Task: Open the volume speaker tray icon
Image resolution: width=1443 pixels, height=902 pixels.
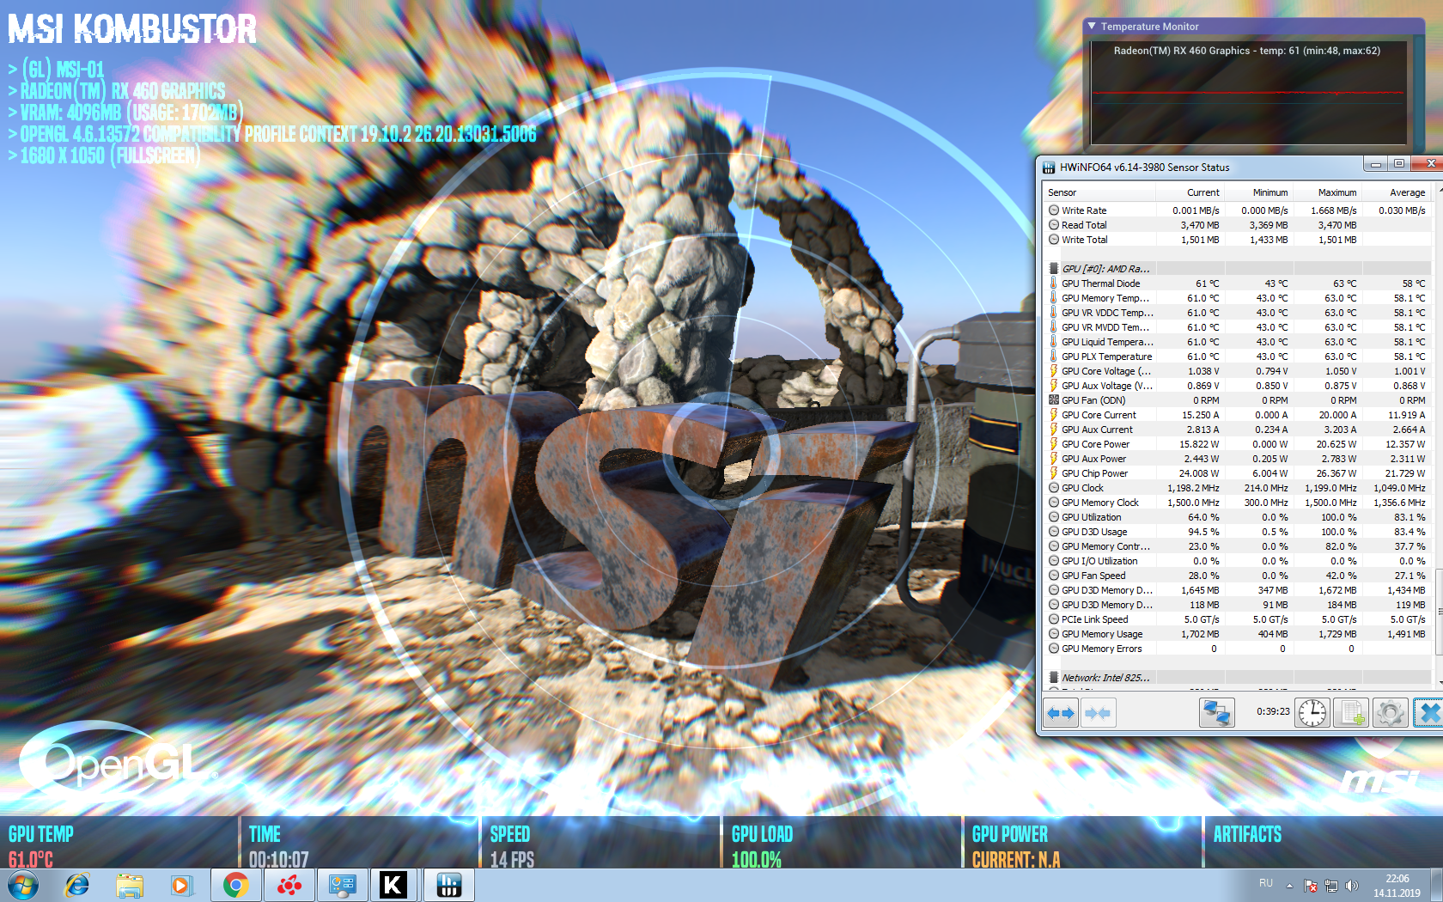Action: point(1352,886)
